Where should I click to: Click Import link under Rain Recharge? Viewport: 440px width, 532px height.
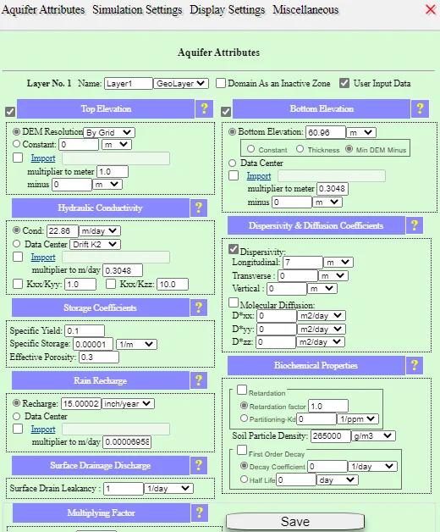[x=43, y=429]
